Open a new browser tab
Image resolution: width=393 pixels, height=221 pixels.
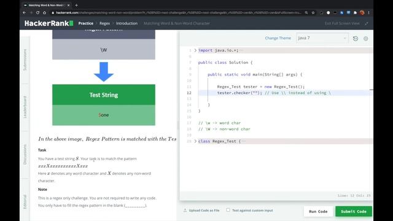(76, 5)
